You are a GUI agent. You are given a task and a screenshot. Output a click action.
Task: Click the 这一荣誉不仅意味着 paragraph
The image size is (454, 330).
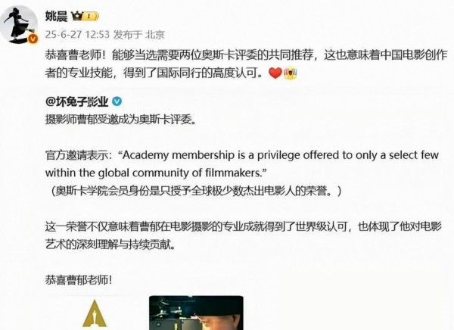pos(243,235)
